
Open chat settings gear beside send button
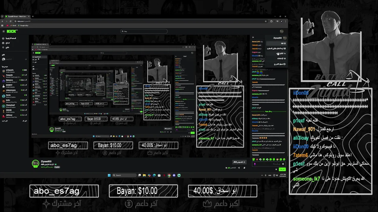pyautogui.click(x=276, y=169)
